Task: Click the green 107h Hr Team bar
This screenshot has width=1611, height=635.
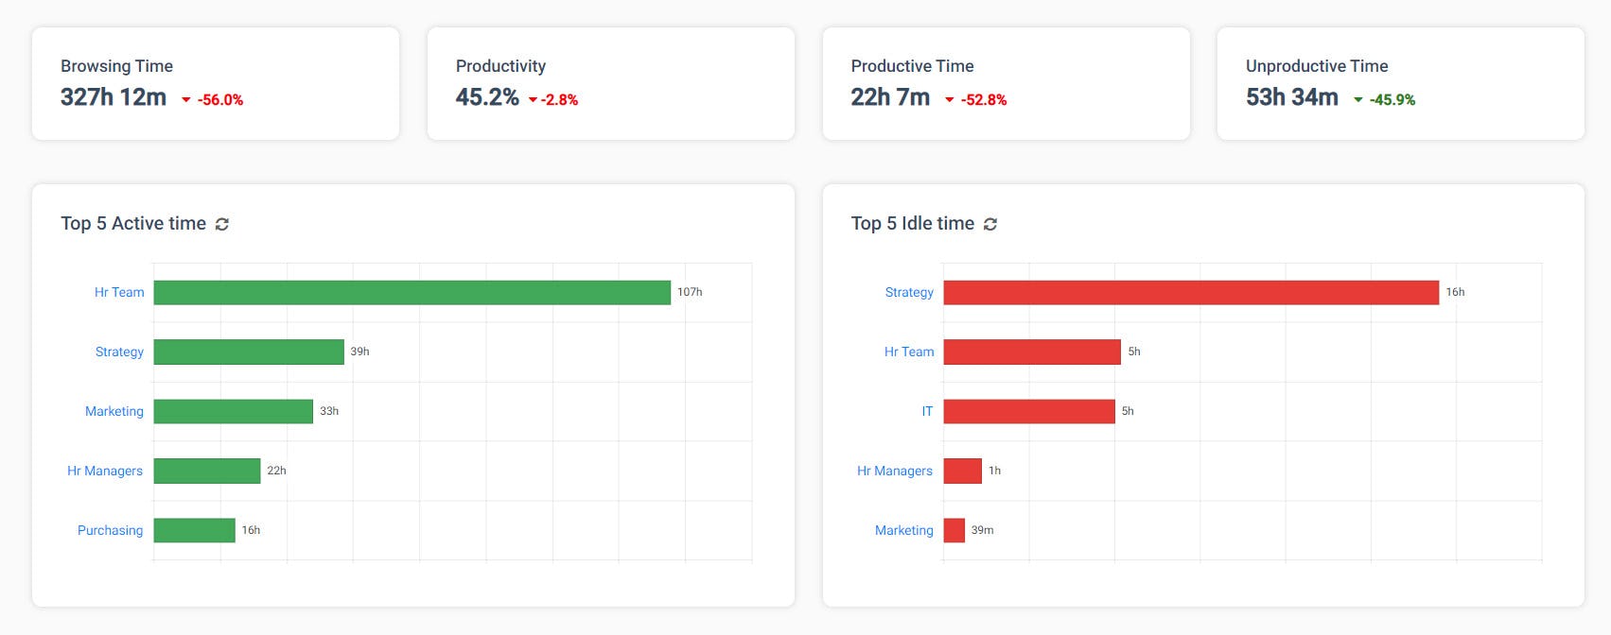Action: click(412, 293)
